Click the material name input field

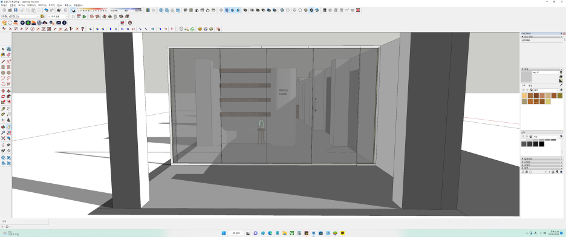coord(545,73)
